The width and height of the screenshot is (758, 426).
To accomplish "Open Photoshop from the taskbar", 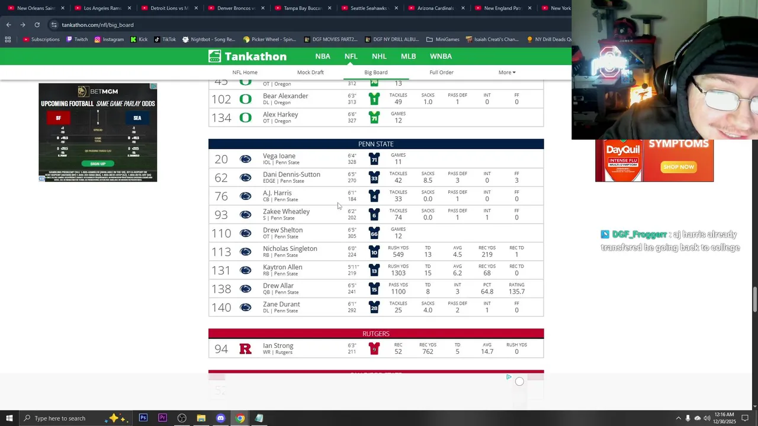I will (x=143, y=418).
